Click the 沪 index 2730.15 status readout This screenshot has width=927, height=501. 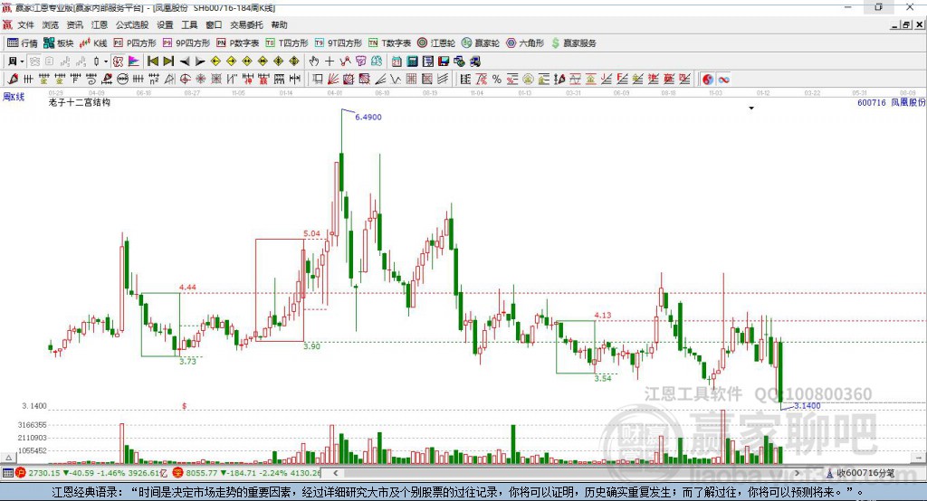point(91,473)
